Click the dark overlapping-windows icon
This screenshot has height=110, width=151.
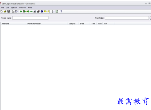pos(38,11)
